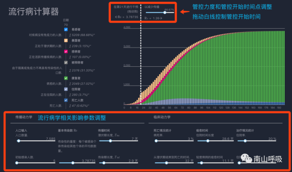The height and width of the screenshot is (172, 292).
Task: Click the 流行病计算器 title
Action: pos(33,11)
